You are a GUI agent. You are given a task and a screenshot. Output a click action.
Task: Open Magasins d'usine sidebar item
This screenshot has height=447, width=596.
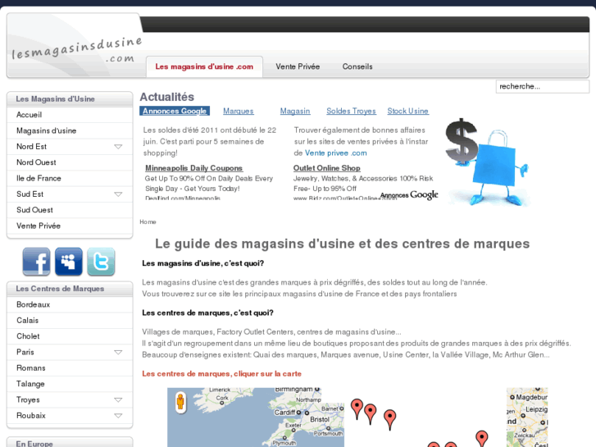click(70, 131)
